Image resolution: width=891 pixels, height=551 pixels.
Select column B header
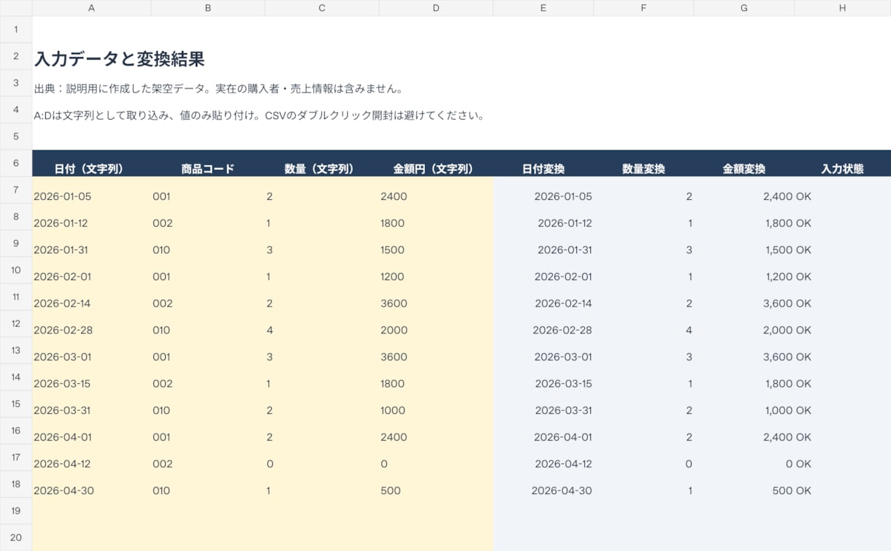pyautogui.click(x=208, y=8)
